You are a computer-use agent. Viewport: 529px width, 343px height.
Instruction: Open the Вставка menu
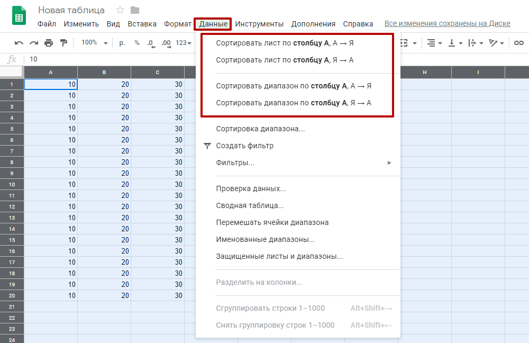[142, 24]
